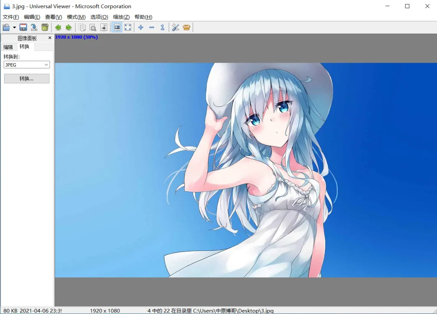The height and width of the screenshot is (314, 437).
Task: Maximize the Universal Viewer window
Action: 407,6
